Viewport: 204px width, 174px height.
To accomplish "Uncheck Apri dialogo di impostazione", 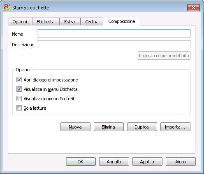I will (x=19, y=80).
